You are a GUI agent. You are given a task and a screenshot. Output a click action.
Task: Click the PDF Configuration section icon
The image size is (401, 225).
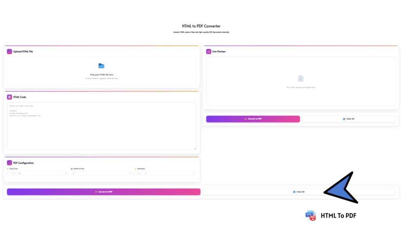(9, 162)
